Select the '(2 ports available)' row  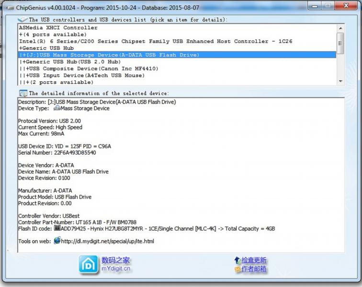(177, 82)
